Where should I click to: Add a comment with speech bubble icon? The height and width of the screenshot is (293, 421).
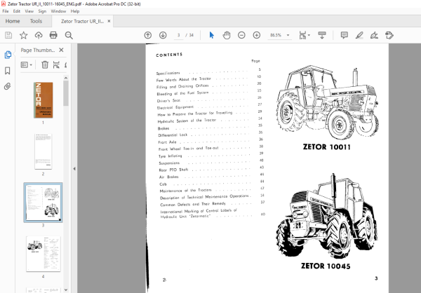(x=345, y=35)
